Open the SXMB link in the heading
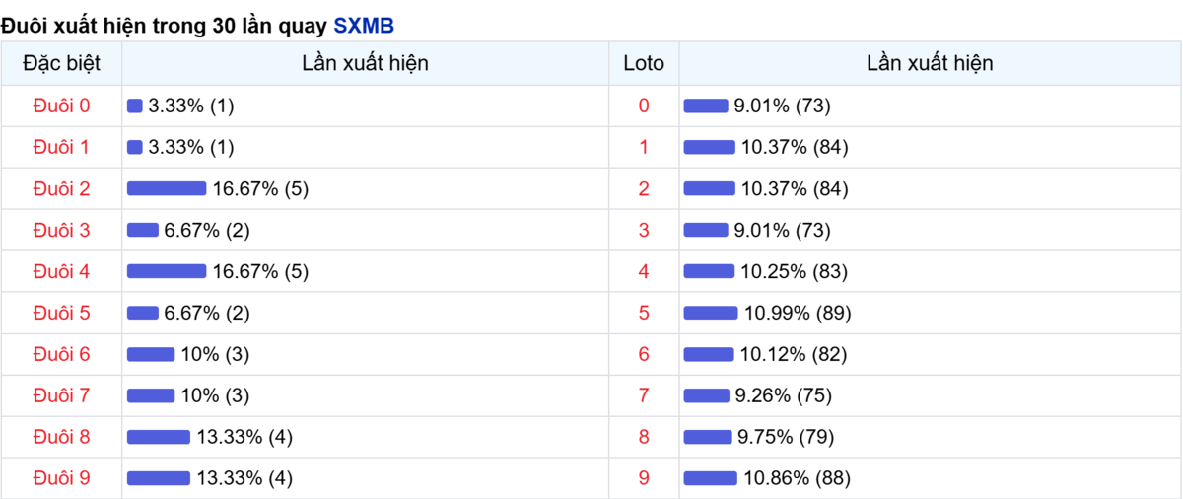Screen dimensions: 1183x499 coord(364,25)
